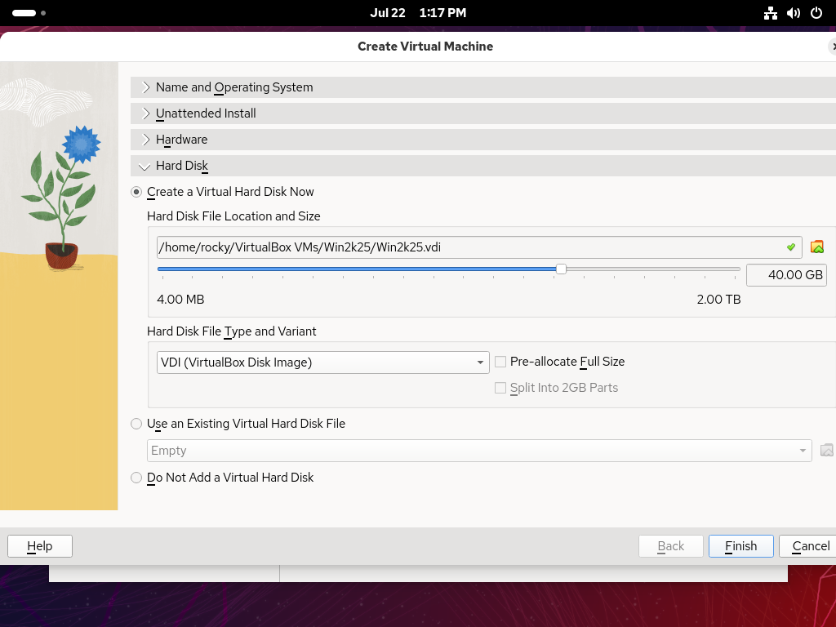Screen dimensions: 836x627
Task: Enable the Split Into 2GB Parts checkbox
Action: [500, 388]
